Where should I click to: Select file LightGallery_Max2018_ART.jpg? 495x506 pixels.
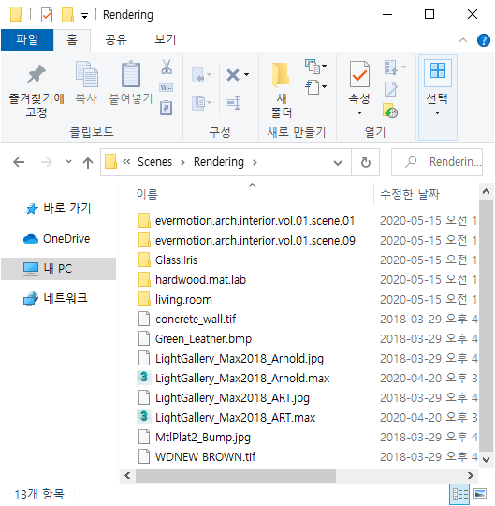(232, 398)
